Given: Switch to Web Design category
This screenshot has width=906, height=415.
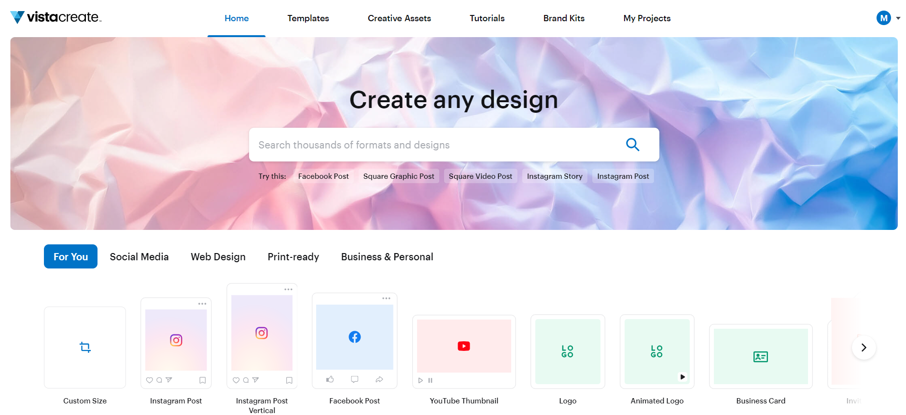Looking at the screenshot, I should click(218, 256).
